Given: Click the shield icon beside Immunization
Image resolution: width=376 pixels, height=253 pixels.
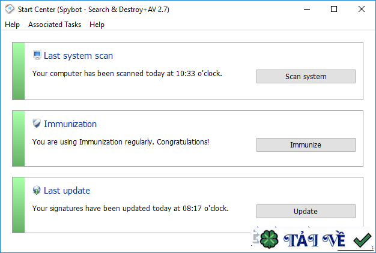Looking at the screenshot, I should (37, 124).
